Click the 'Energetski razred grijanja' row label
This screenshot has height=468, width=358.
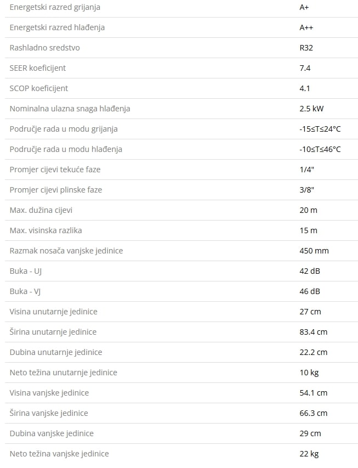[x=55, y=7]
